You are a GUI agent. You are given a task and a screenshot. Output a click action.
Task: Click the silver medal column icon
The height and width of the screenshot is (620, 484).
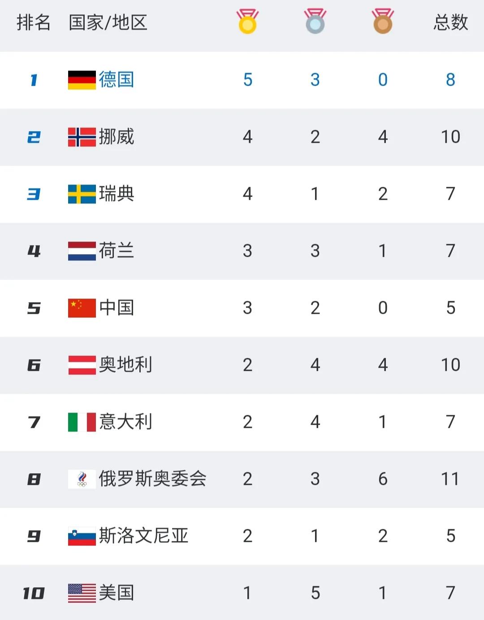[315, 21]
